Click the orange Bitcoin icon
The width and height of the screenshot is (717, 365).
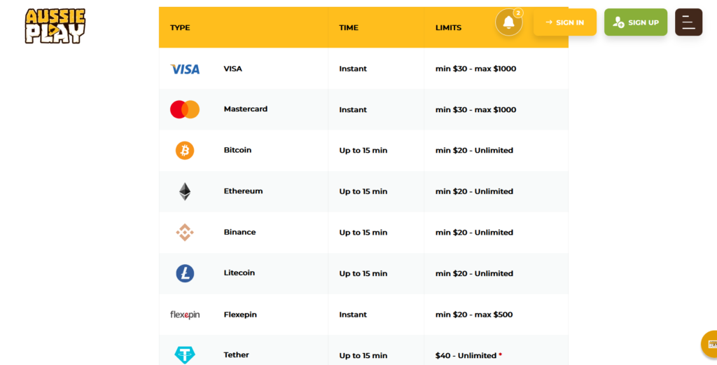point(185,151)
